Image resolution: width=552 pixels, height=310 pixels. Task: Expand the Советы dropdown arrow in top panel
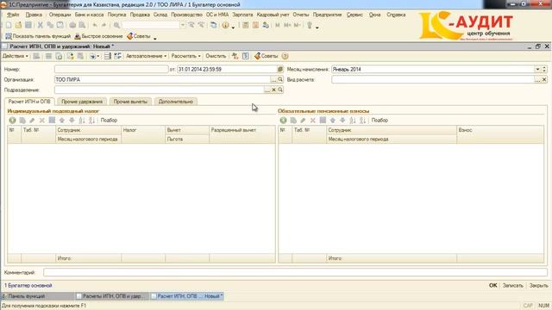point(155,38)
